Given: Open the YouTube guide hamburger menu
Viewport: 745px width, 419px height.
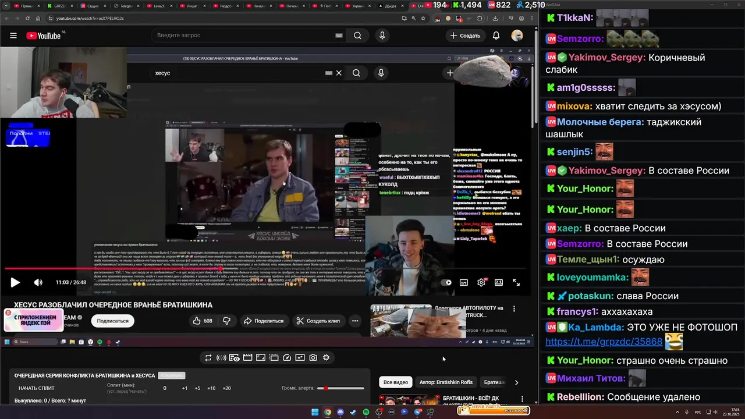Looking at the screenshot, I should [x=13, y=35].
